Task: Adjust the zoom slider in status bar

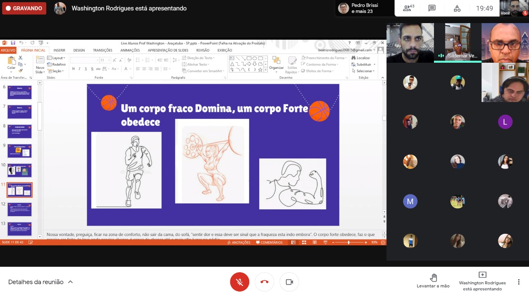Action: (349, 243)
